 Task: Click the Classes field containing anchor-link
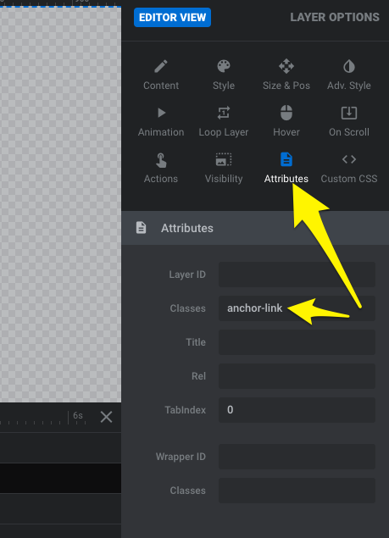click(297, 308)
